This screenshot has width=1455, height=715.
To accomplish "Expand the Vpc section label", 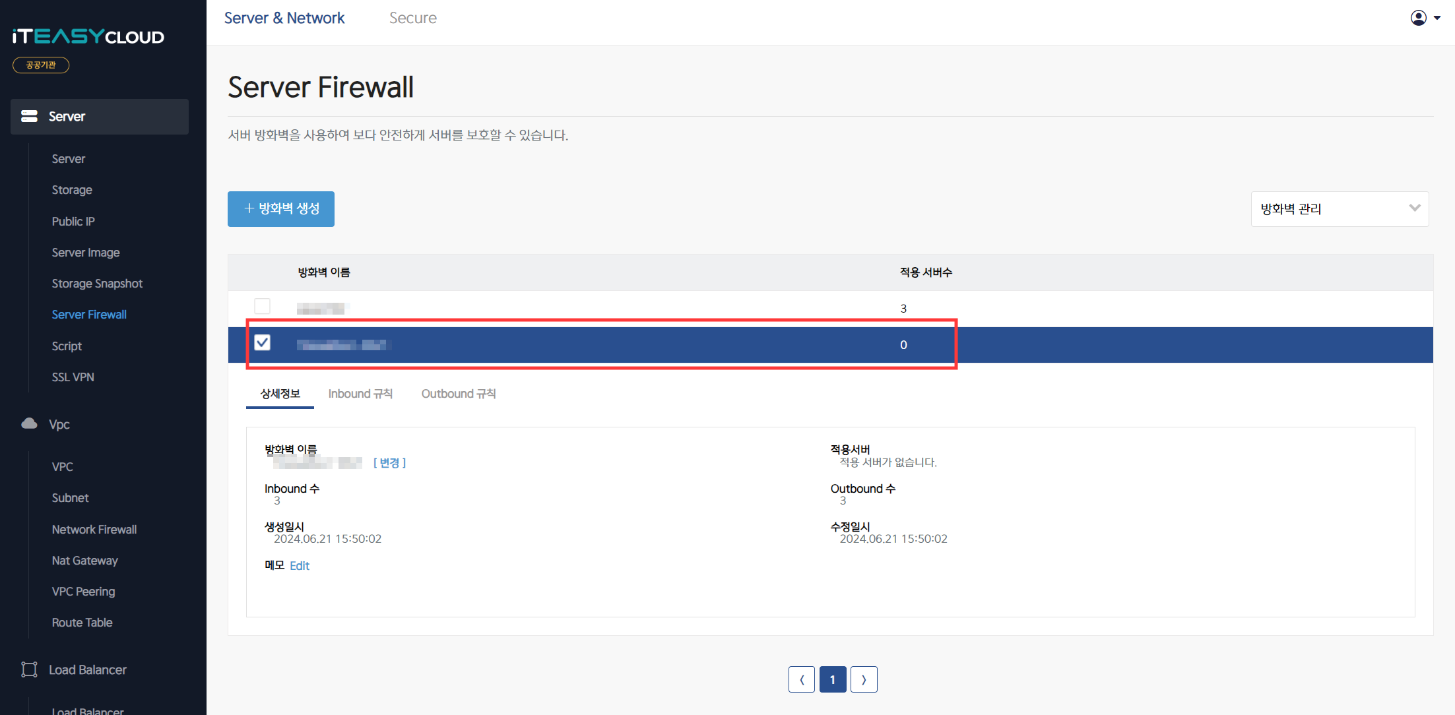I will click(59, 424).
